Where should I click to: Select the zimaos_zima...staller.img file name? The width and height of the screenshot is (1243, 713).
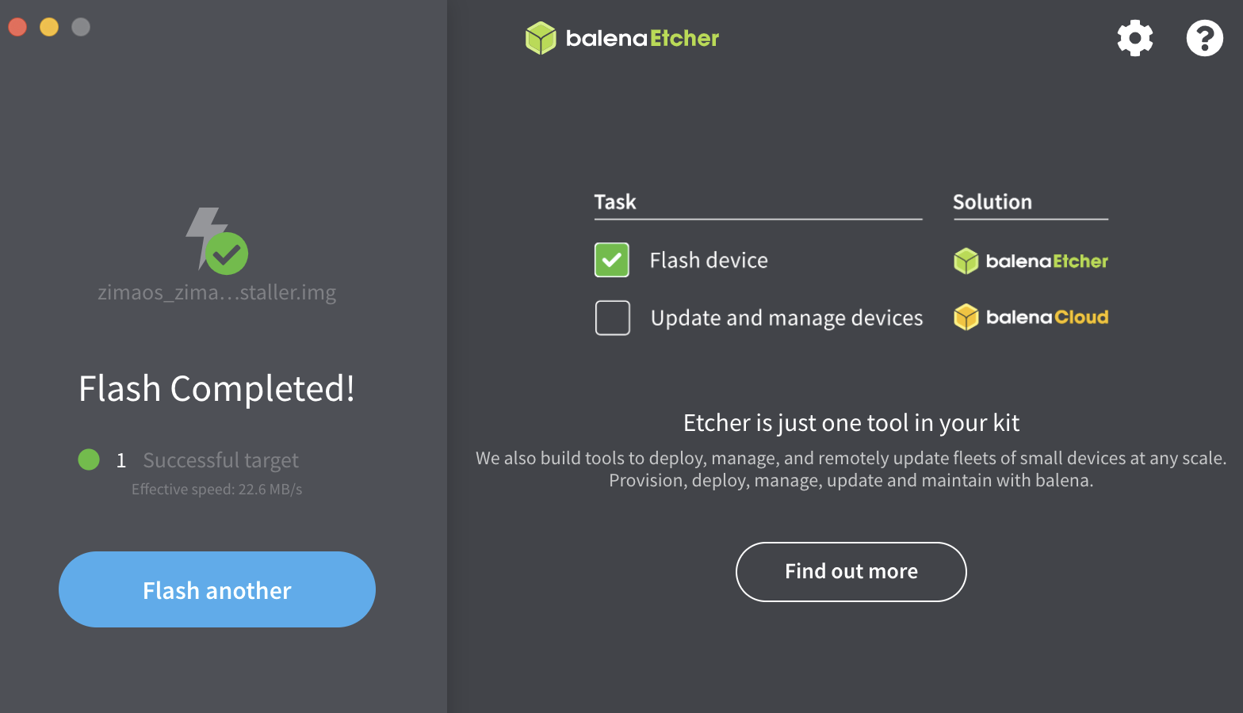pyautogui.click(x=216, y=292)
